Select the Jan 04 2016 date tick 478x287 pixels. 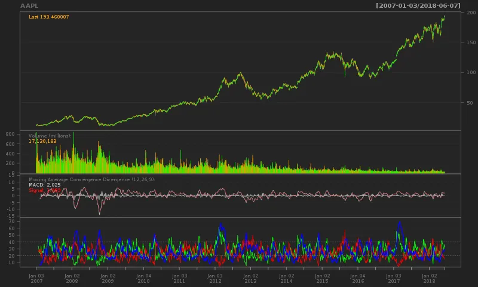tap(358, 278)
